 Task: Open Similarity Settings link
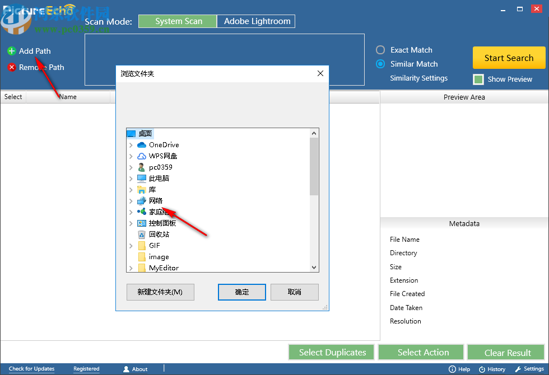419,78
